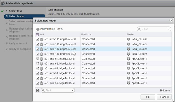175x102 pixels.
Task: Click host icon for a01-esxi-56.ridgeflex.local
Action: [x=42, y=83]
